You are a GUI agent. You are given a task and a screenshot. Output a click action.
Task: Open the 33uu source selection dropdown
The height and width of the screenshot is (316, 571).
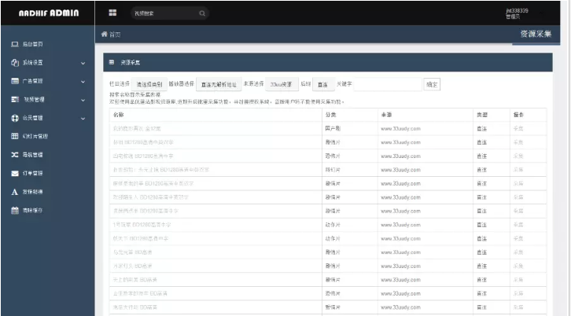tap(280, 84)
